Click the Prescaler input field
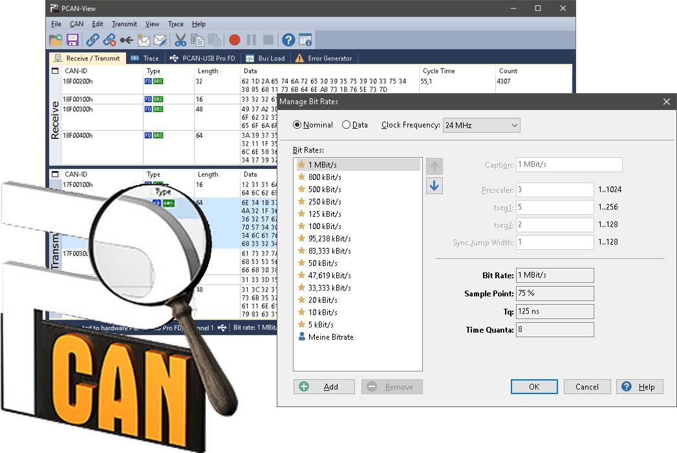677x453 pixels. pyautogui.click(x=555, y=190)
